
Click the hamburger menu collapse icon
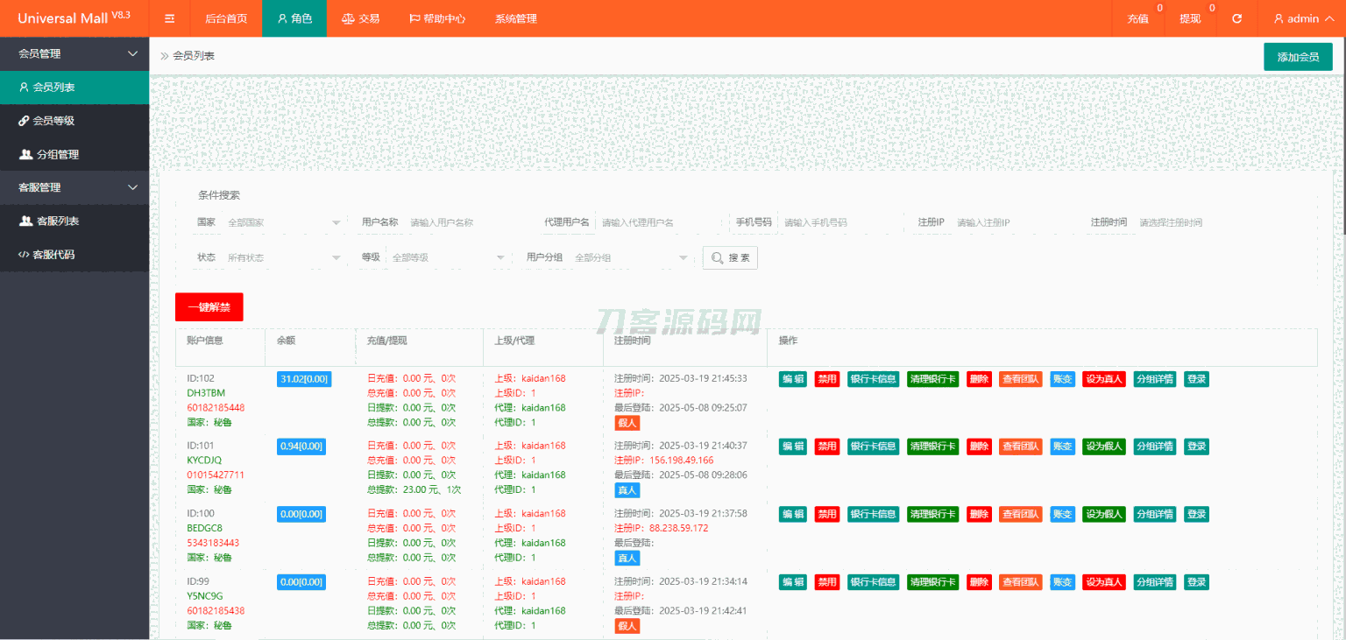click(170, 18)
